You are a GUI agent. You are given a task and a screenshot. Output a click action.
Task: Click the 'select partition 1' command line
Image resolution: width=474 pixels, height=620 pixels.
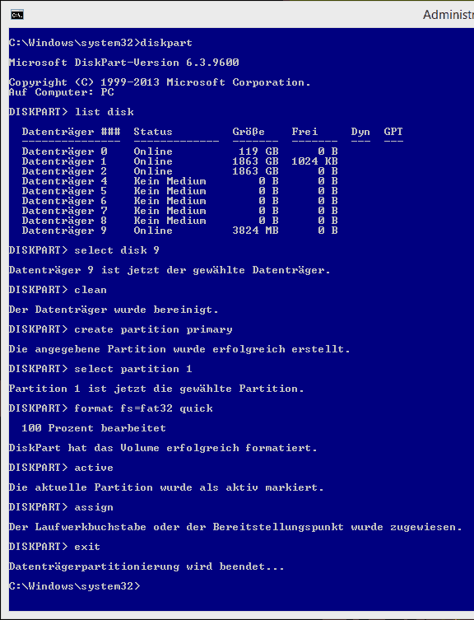click(100, 369)
